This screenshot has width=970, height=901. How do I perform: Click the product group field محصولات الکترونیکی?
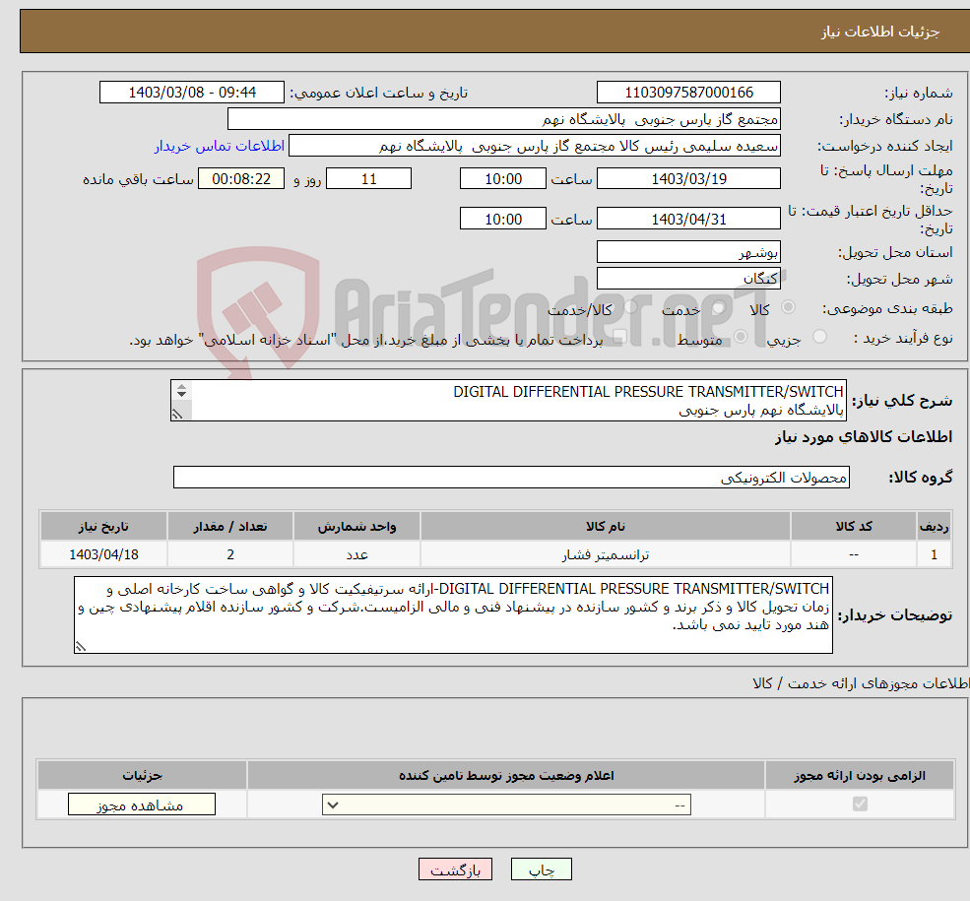point(511,478)
